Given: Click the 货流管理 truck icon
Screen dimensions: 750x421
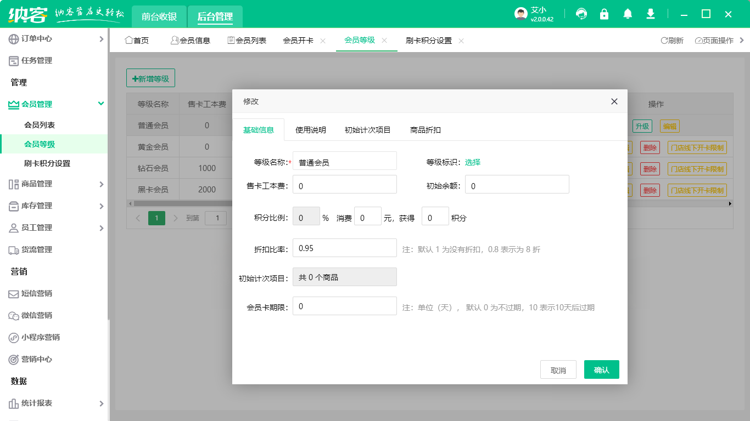Looking at the screenshot, I should tap(14, 250).
